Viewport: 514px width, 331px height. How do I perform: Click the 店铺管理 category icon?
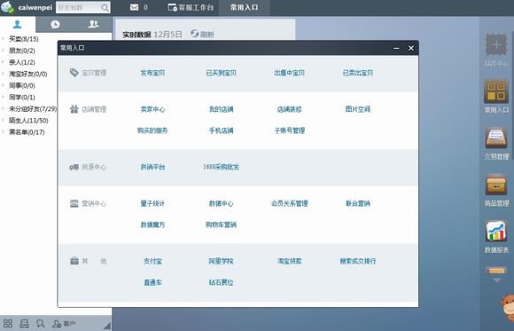click(x=74, y=109)
